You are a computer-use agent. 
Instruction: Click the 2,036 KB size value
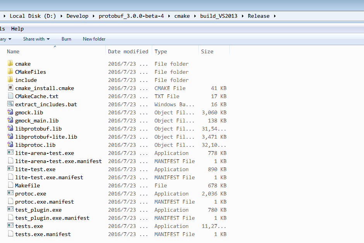(214, 194)
